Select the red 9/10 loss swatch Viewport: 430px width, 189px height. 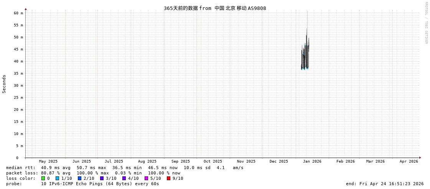point(169,178)
